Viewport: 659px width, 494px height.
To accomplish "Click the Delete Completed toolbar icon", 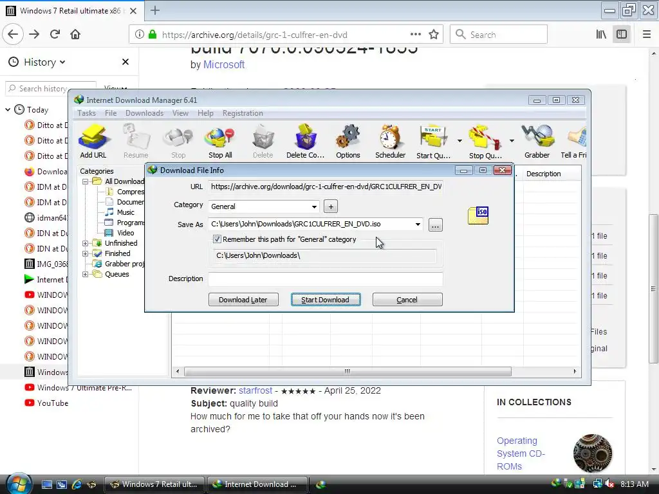I will coord(305,141).
